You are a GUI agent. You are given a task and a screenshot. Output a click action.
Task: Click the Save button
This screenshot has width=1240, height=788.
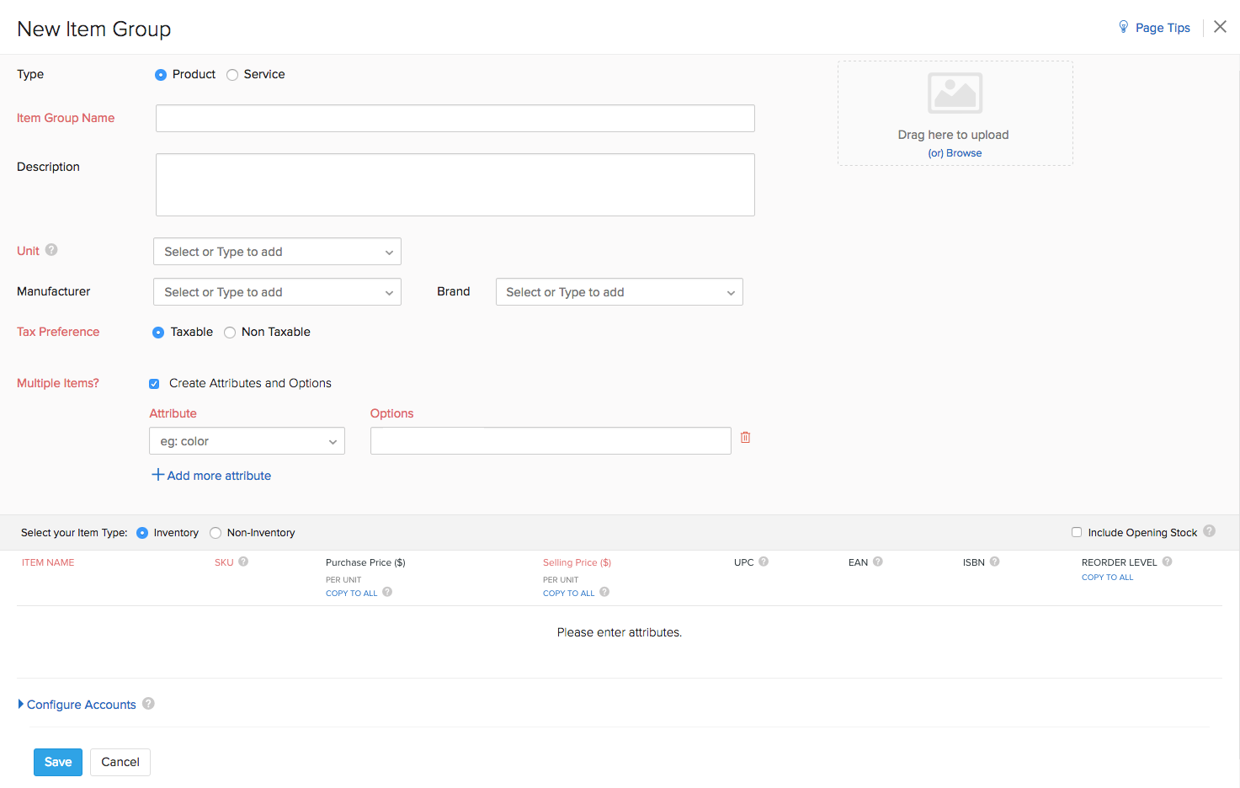(x=58, y=762)
